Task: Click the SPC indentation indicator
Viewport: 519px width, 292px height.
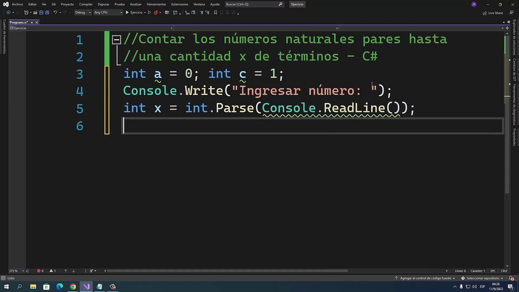Action: pos(493,271)
